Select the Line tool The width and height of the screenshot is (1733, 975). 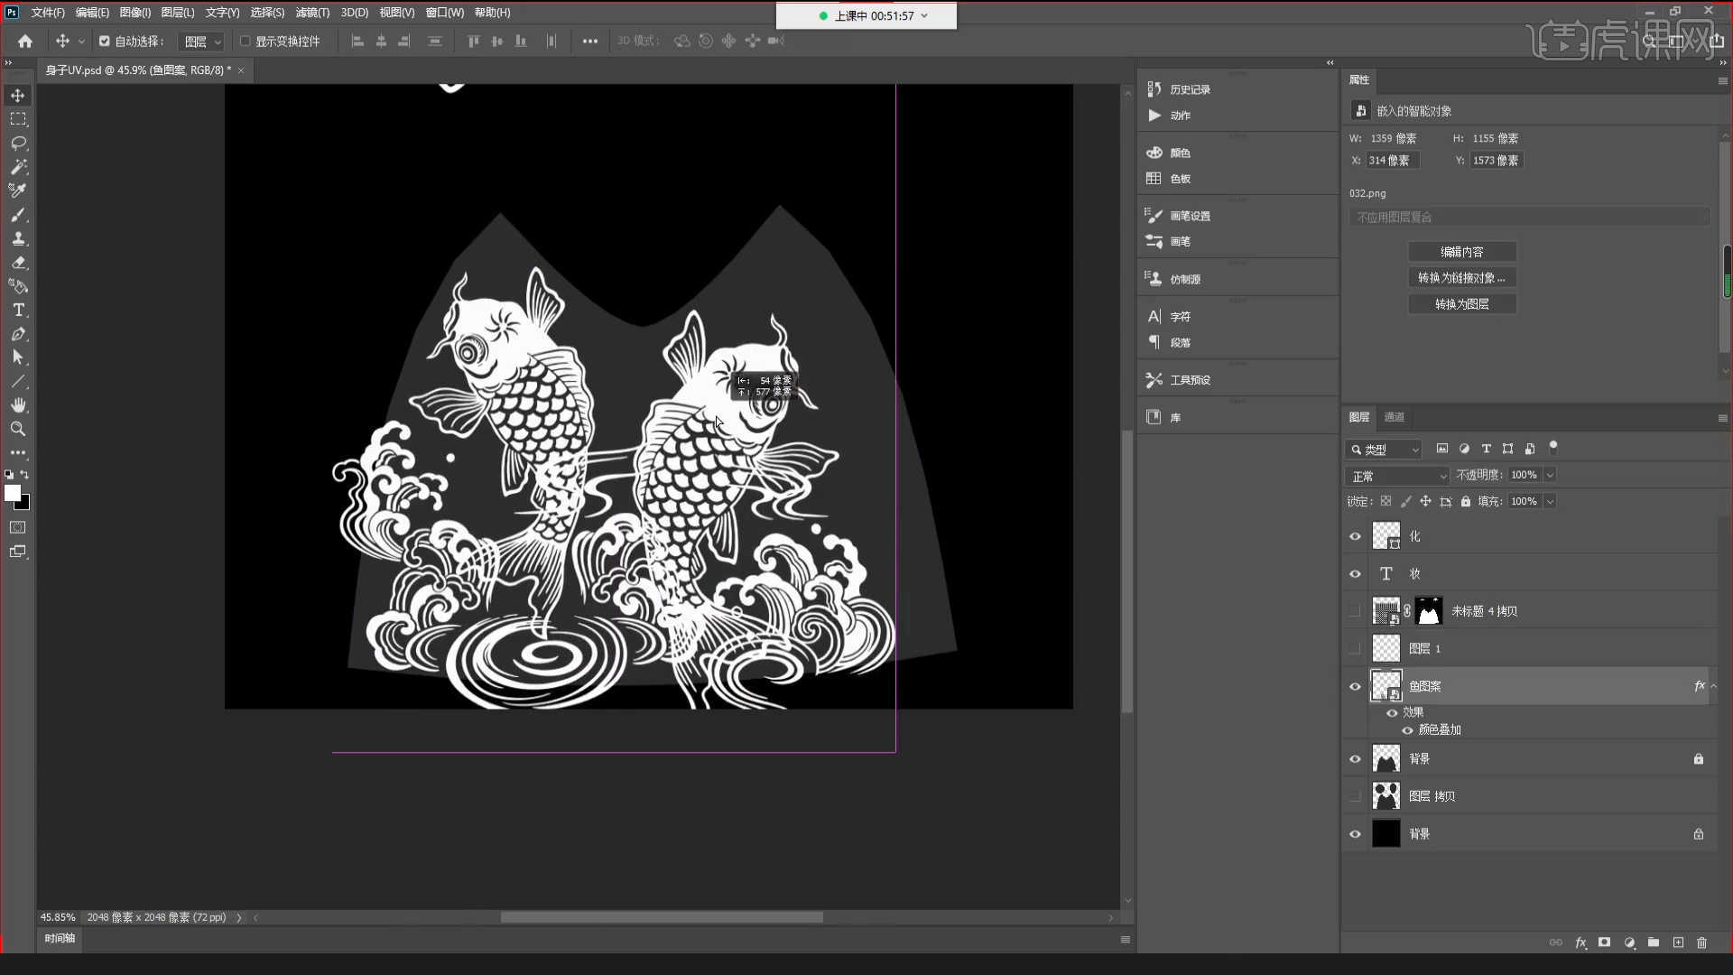tap(18, 381)
